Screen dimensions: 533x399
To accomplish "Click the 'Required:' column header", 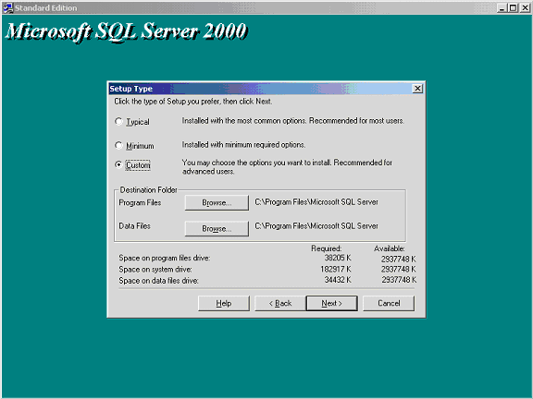I will (x=327, y=248).
